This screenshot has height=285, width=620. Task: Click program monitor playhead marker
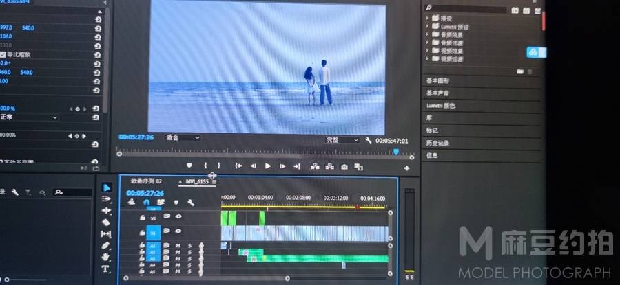pos(396,151)
